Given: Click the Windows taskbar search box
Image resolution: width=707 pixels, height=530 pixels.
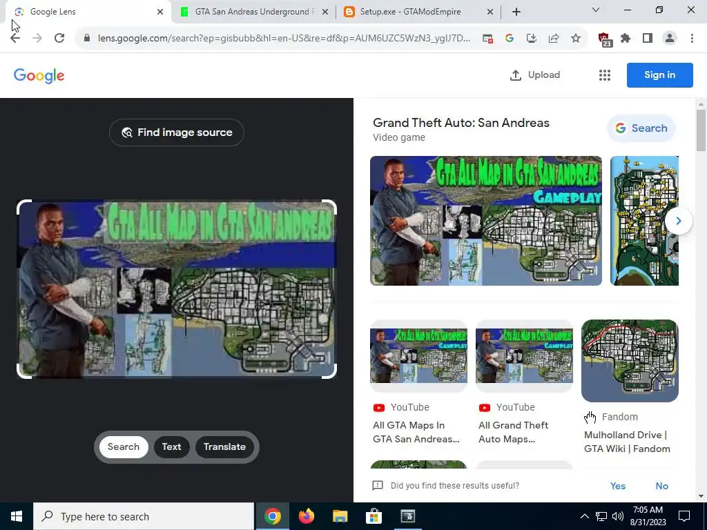Looking at the screenshot, I should pos(144,516).
